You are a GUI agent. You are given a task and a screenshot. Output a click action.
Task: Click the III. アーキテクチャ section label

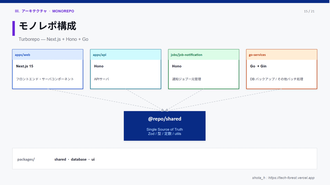pos(45,11)
